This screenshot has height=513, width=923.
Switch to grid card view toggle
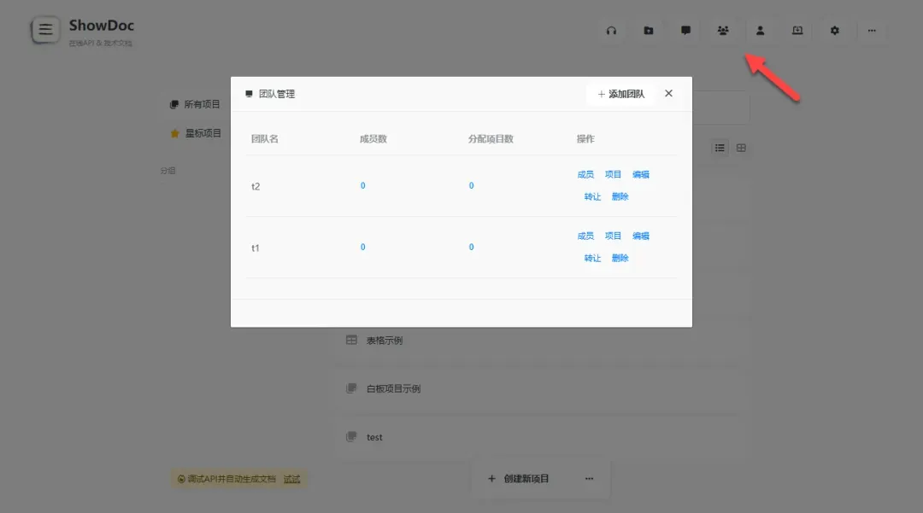[x=741, y=148]
